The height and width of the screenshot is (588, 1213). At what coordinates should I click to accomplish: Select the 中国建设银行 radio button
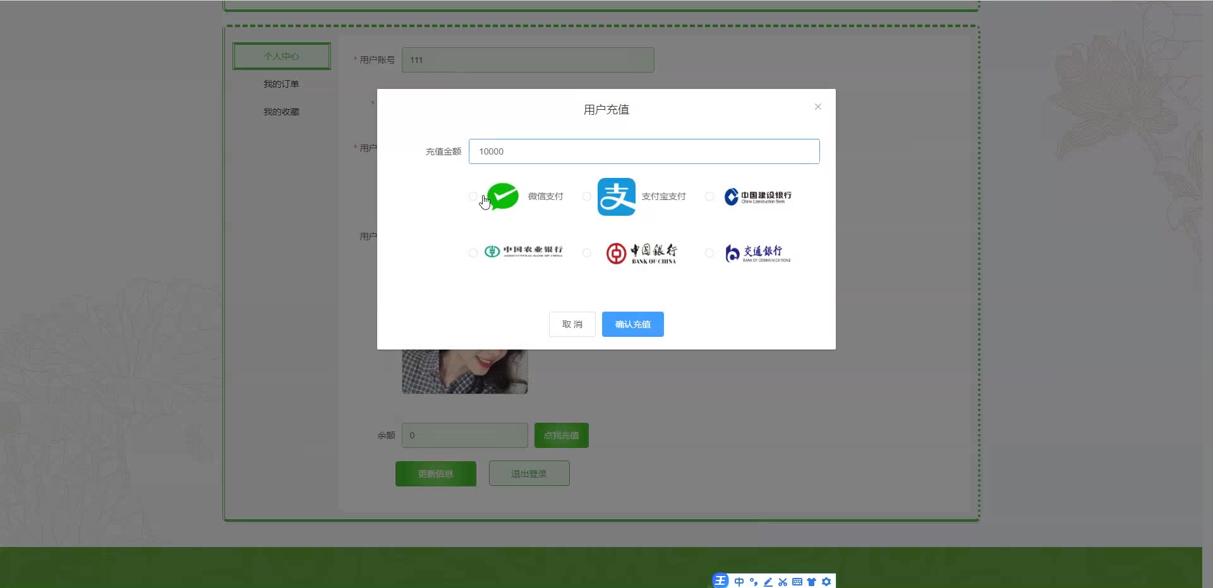[709, 196]
